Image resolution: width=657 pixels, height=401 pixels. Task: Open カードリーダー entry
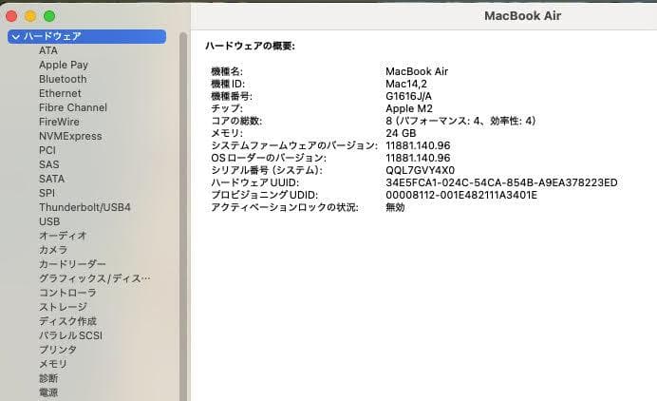(x=72, y=264)
